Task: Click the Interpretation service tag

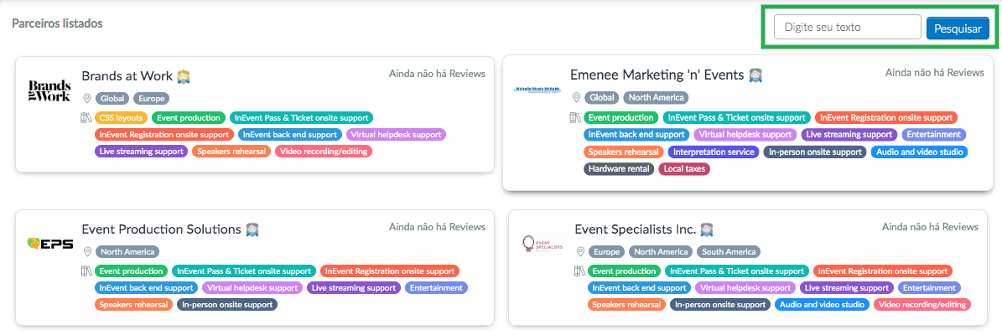Action: [714, 152]
